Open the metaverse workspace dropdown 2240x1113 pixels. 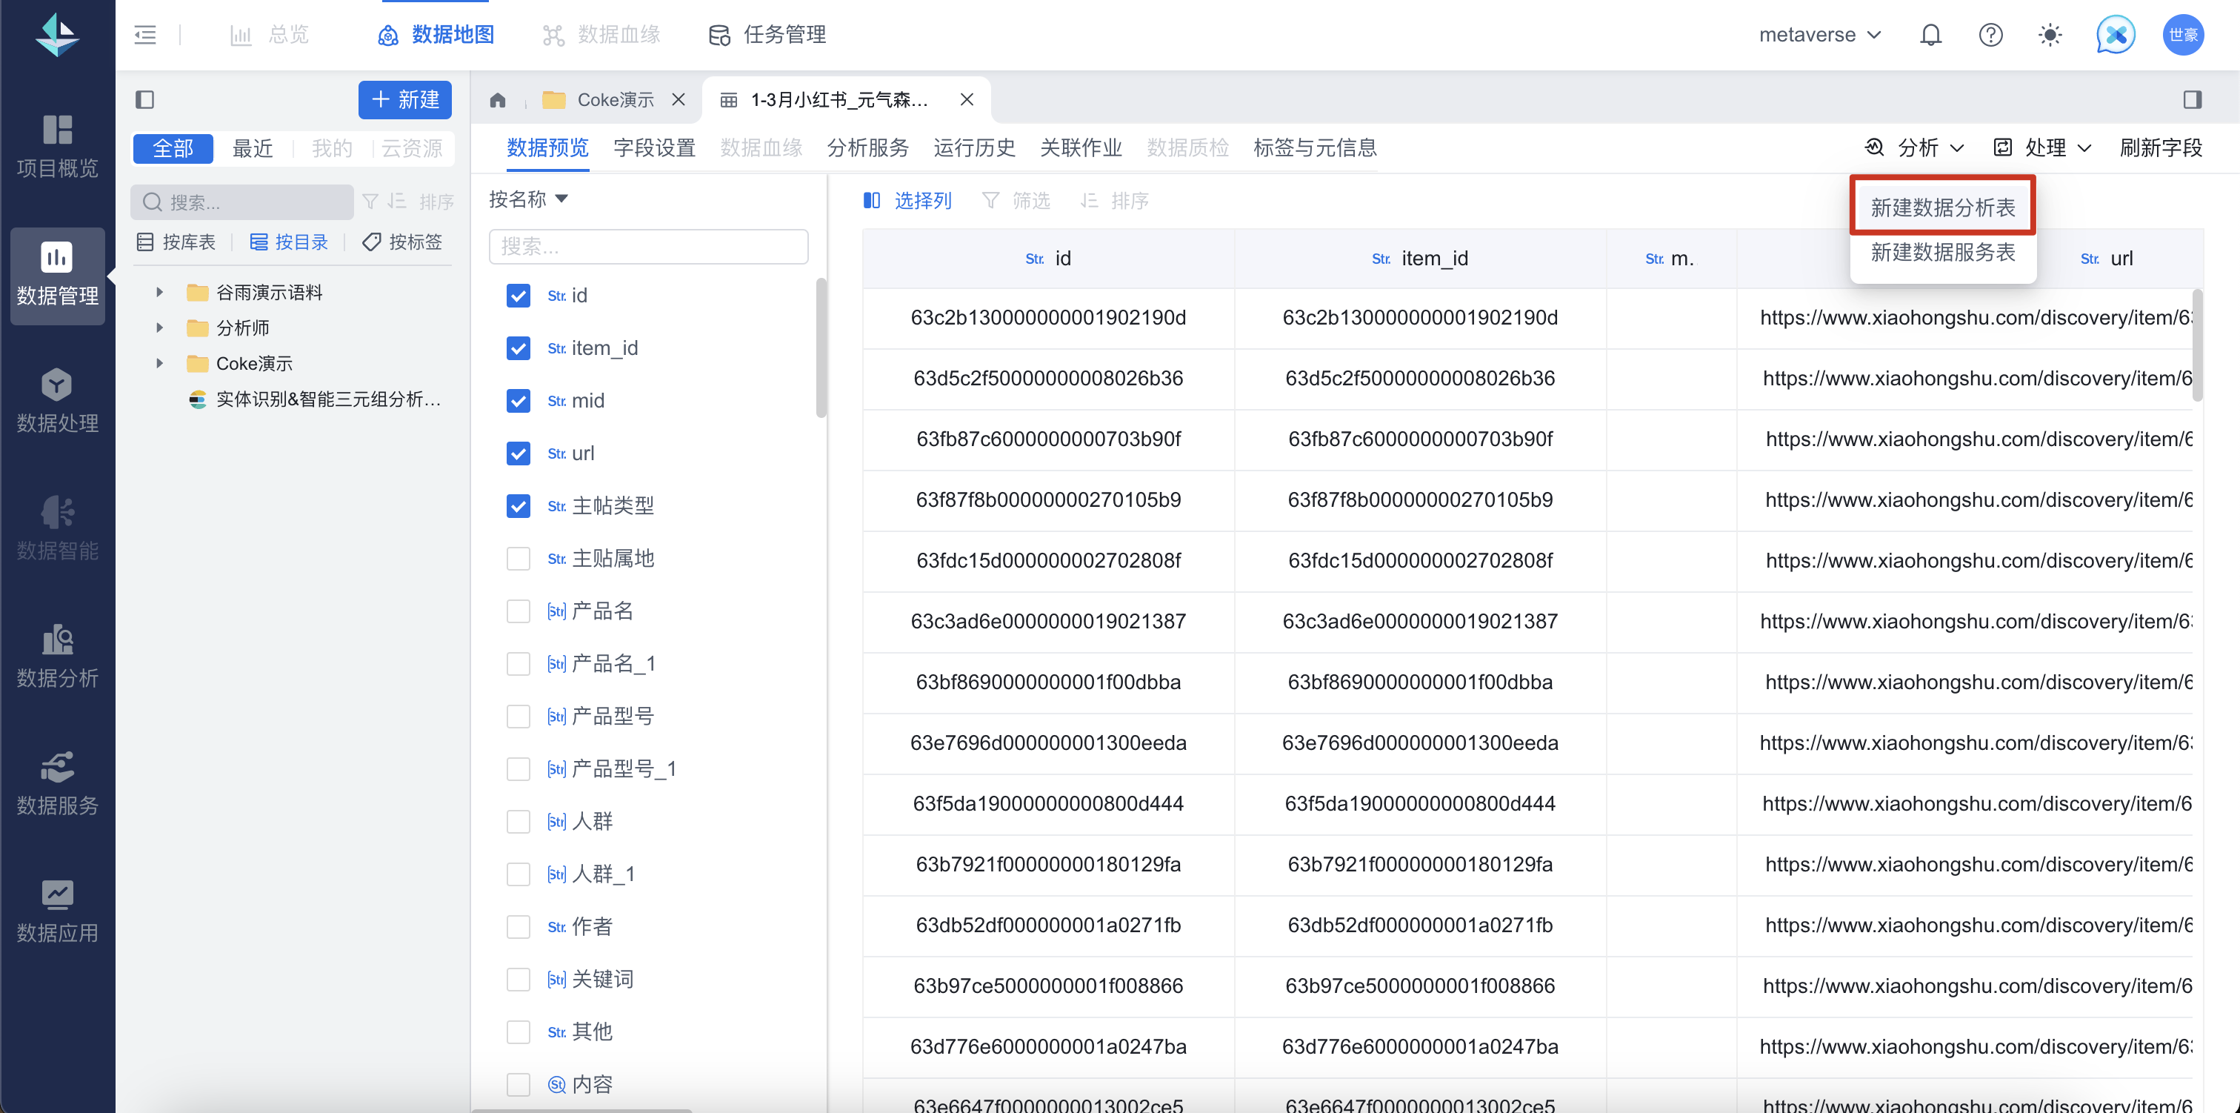point(1820,35)
